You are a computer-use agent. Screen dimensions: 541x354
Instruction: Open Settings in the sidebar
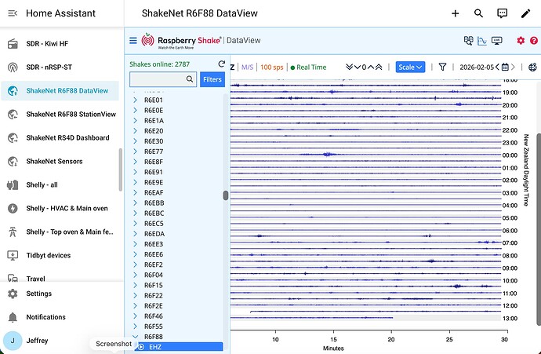click(x=39, y=294)
